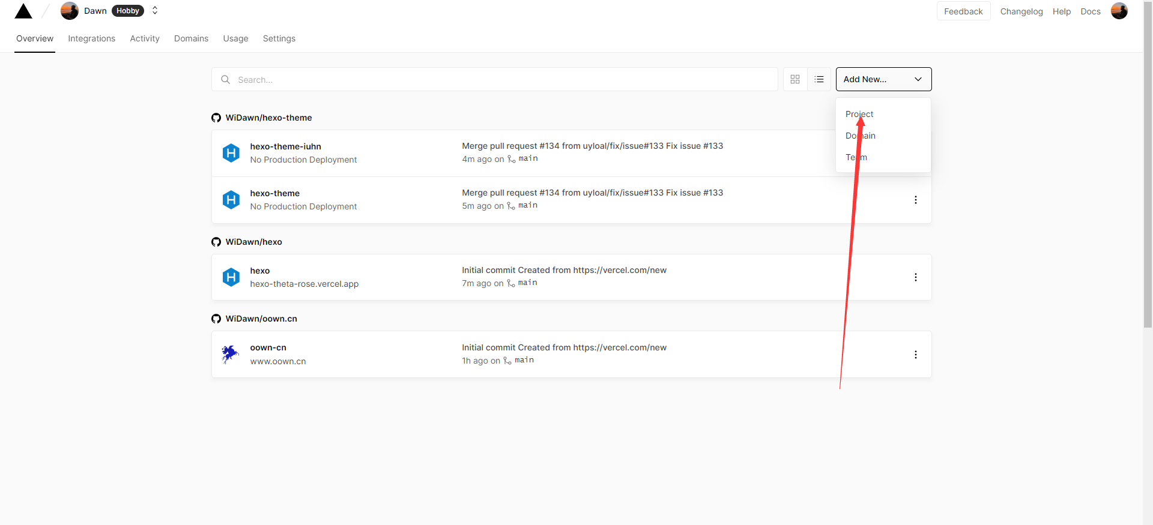
Task: Open WiDawn/hexo-theme GitHub repository link
Action: click(x=268, y=118)
